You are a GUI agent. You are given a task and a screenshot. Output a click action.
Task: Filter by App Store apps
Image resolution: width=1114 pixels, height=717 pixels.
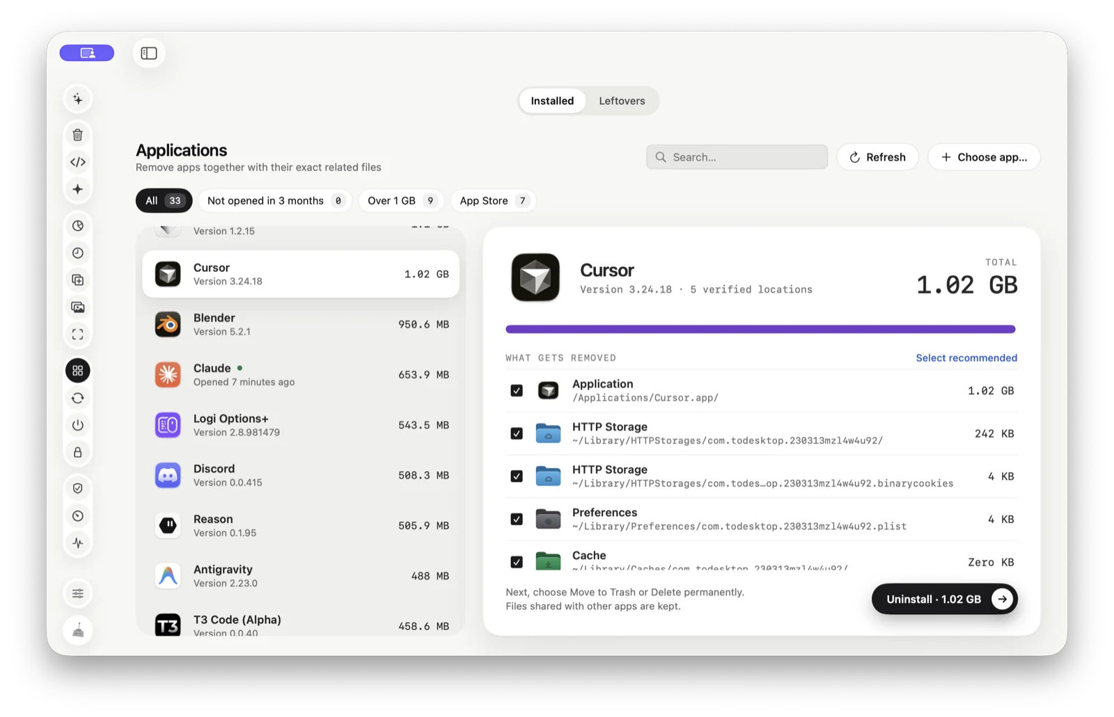click(493, 201)
